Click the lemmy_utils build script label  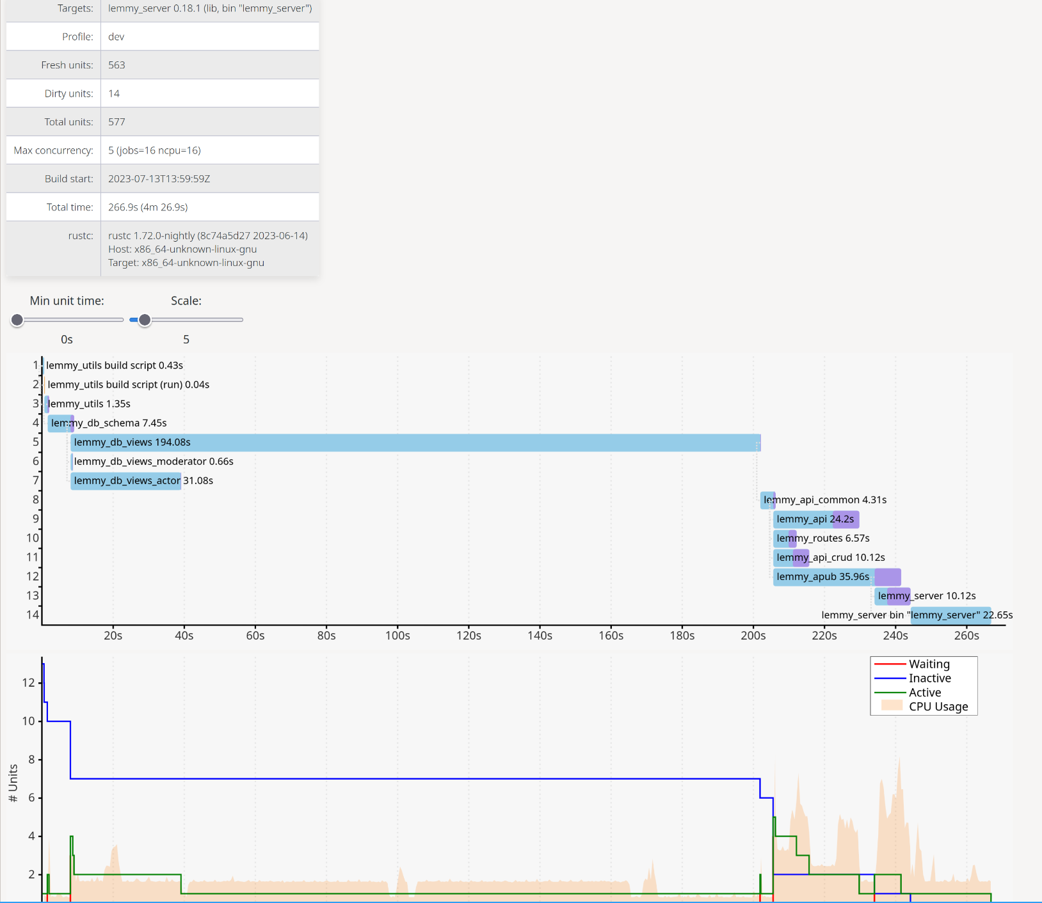114,365
